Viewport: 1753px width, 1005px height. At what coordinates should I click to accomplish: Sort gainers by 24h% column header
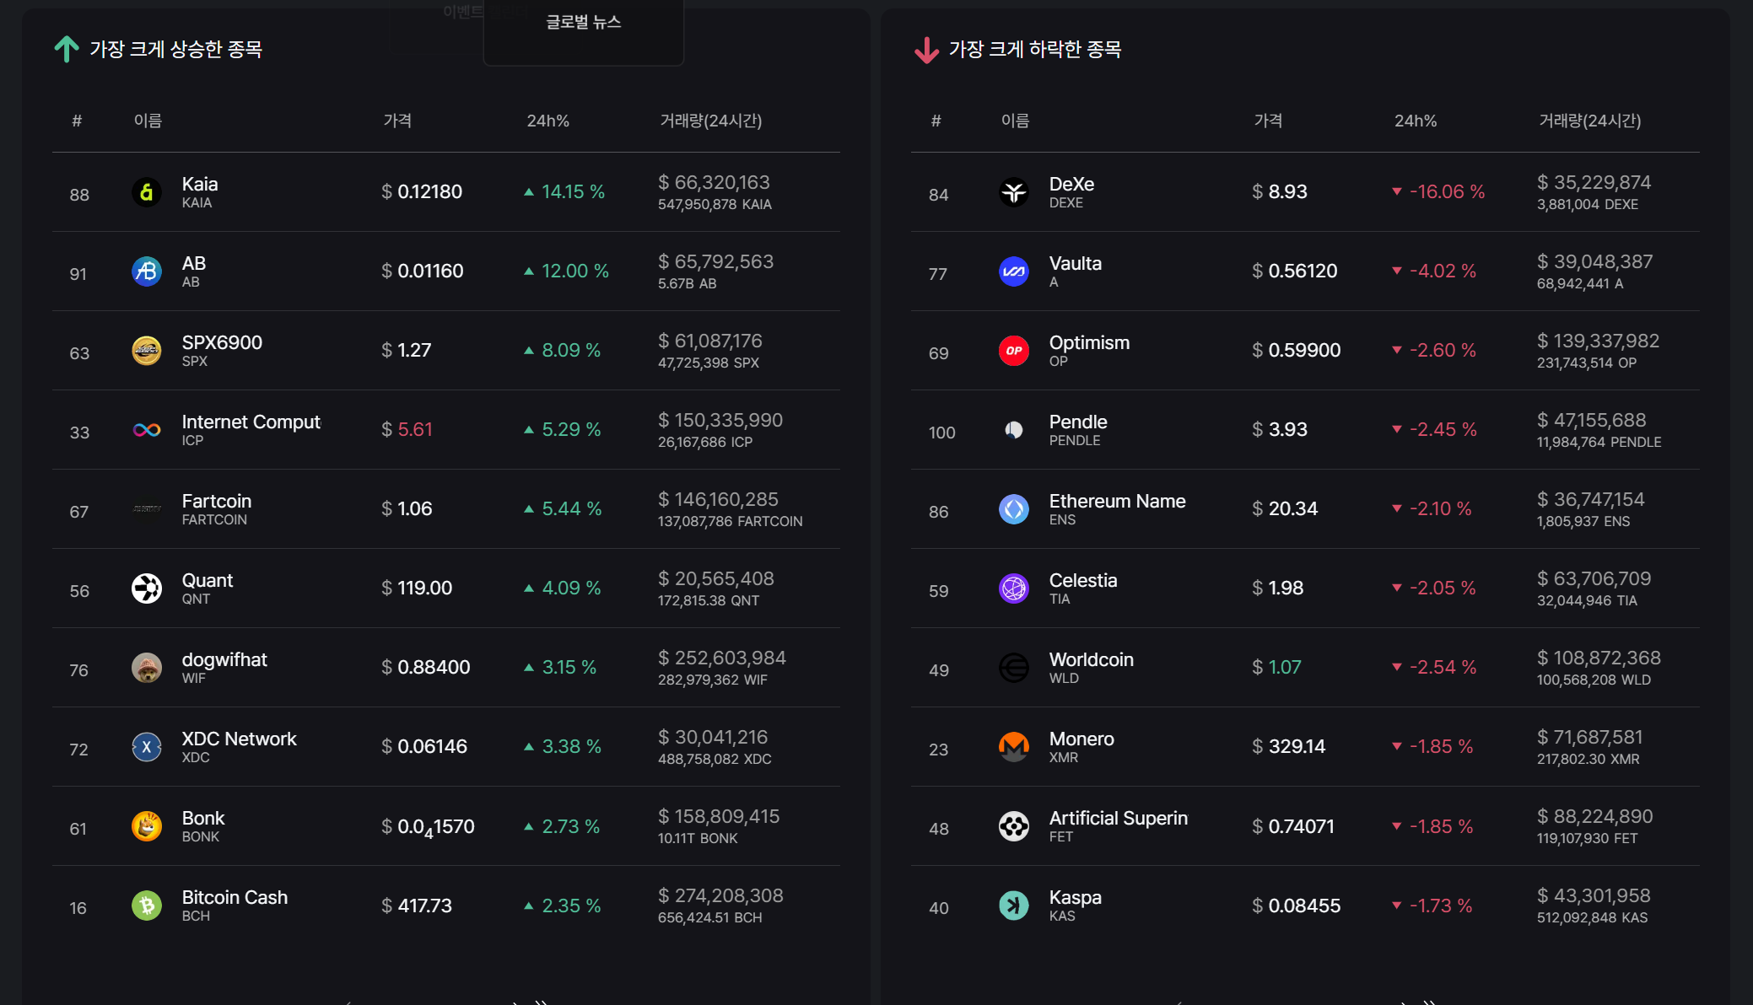548,121
